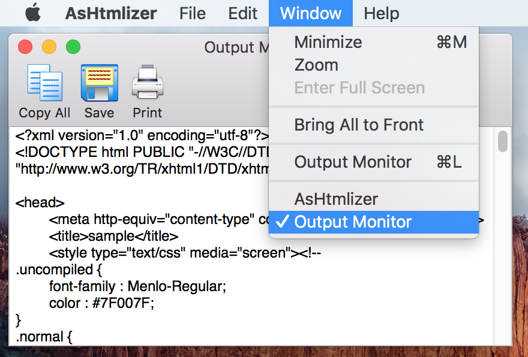
Task: Choose AsHtmlizer in window list
Action: 374,199
